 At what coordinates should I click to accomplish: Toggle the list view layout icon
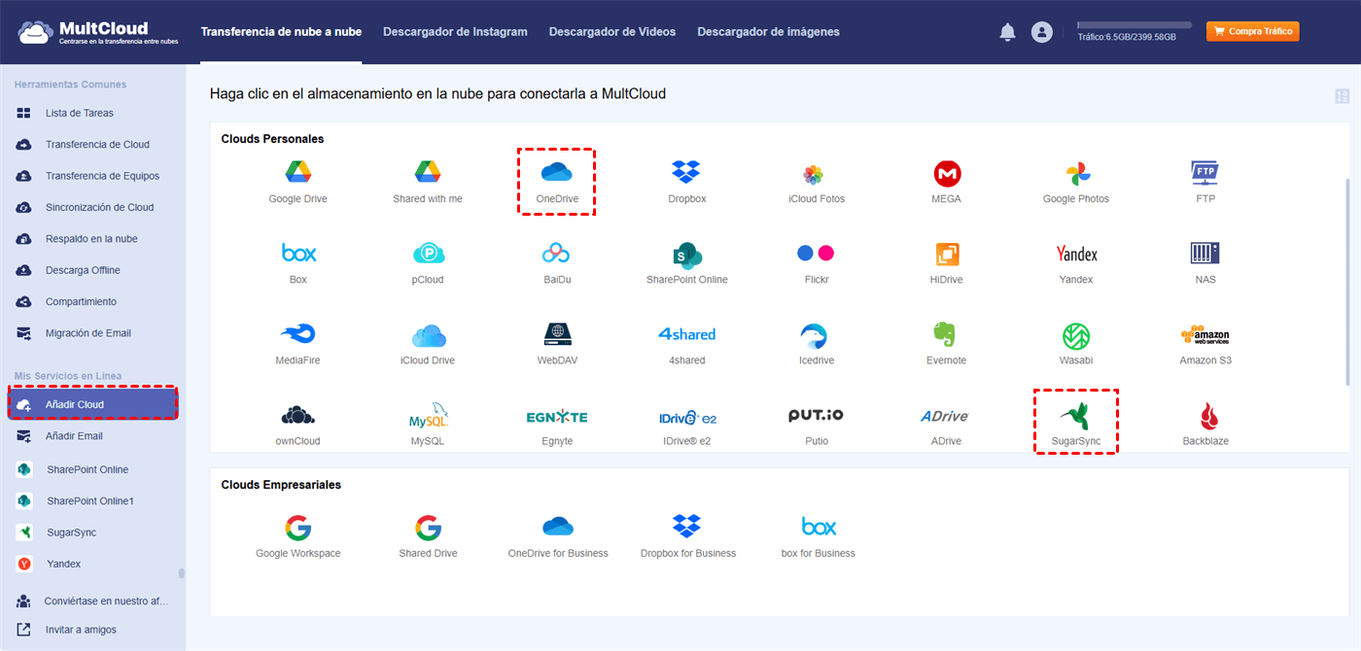coord(1343,96)
